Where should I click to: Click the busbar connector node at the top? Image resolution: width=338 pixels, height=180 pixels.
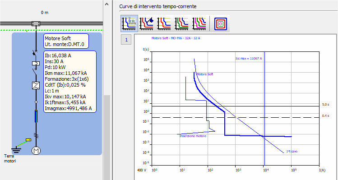coord(36,23)
